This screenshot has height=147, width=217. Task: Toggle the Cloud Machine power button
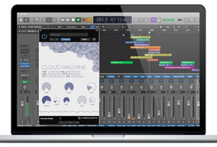[44, 36]
